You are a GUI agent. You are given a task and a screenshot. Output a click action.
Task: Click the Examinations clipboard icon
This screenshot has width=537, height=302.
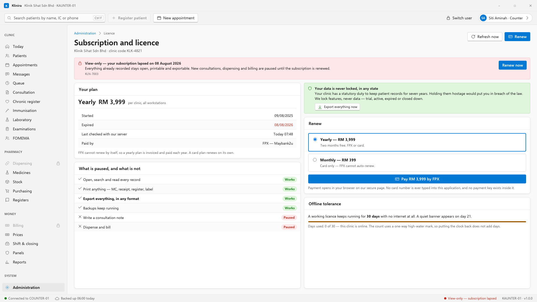click(x=7, y=129)
